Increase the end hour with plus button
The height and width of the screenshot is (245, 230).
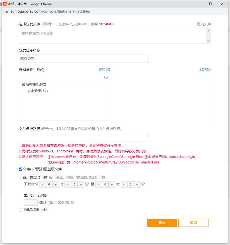pyautogui.click(x=112, y=185)
